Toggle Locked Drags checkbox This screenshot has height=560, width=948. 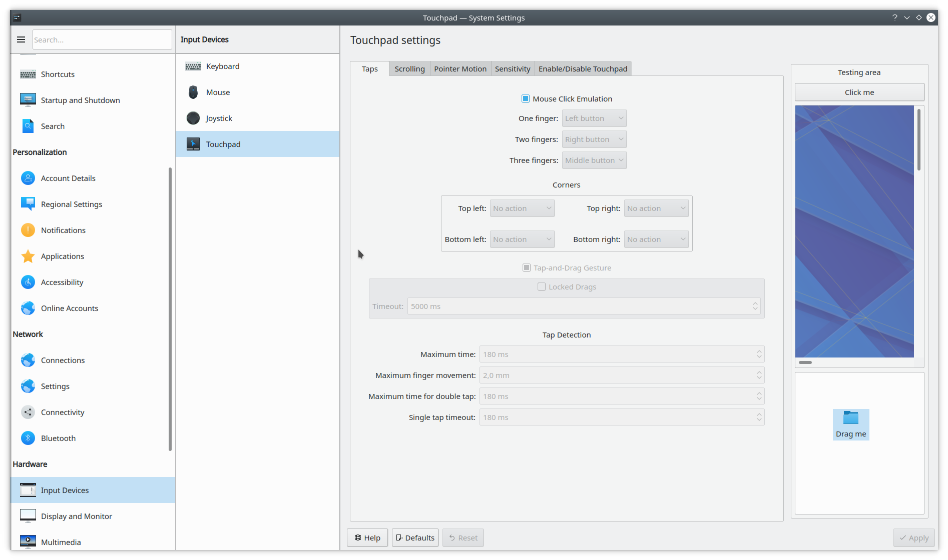tap(542, 286)
